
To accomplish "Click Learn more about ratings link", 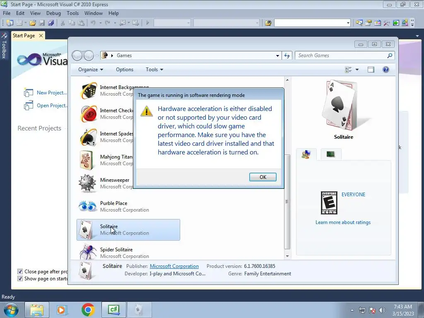I will [343, 222].
